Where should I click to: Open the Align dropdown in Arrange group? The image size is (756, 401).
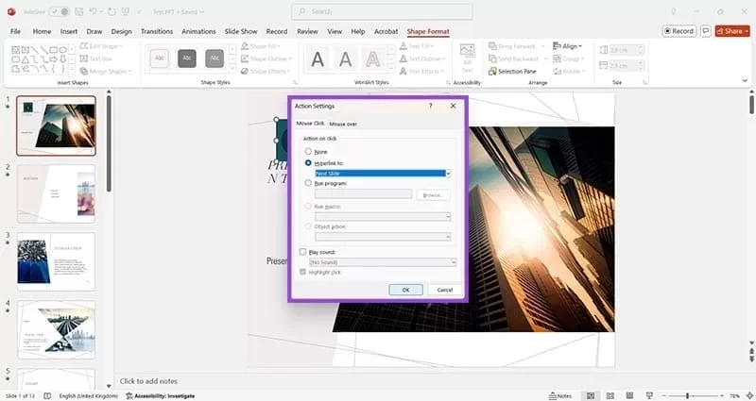(572, 45)
